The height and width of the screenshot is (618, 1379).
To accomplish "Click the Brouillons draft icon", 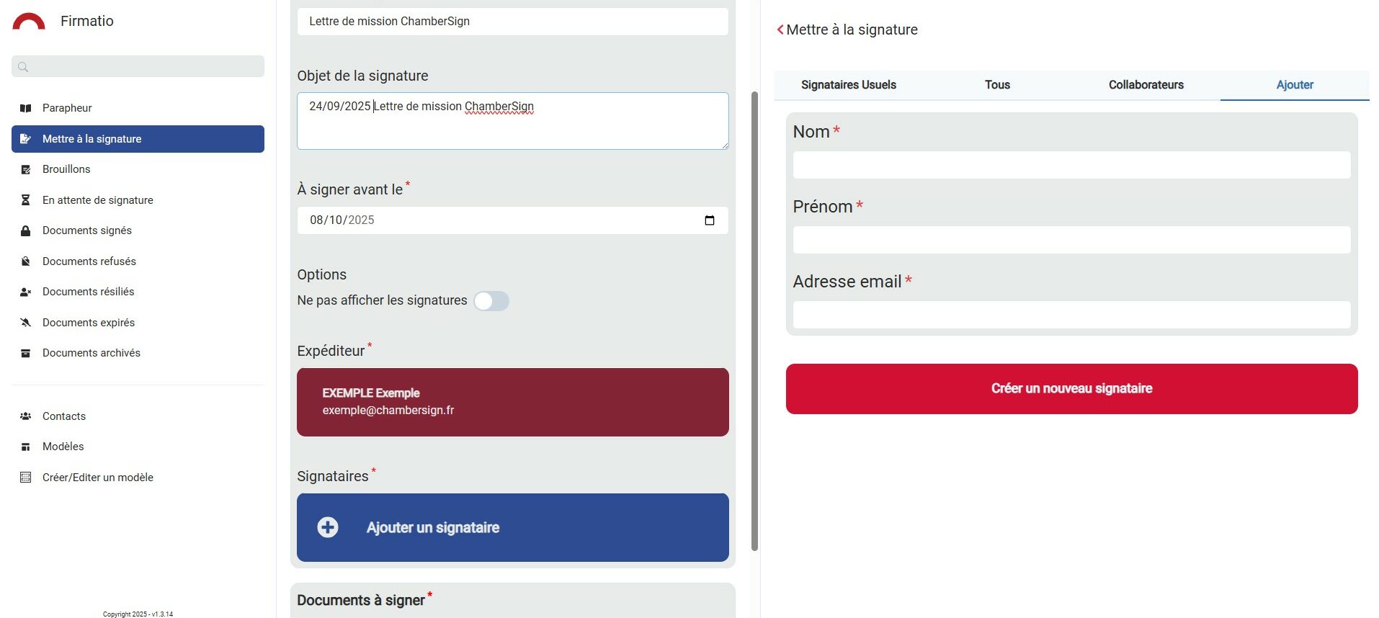I will click(x=26, y=169).
